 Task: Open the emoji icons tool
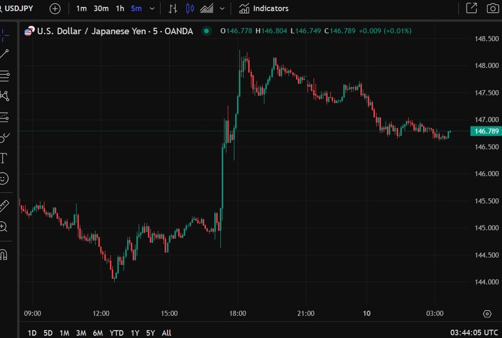point(4,179)
